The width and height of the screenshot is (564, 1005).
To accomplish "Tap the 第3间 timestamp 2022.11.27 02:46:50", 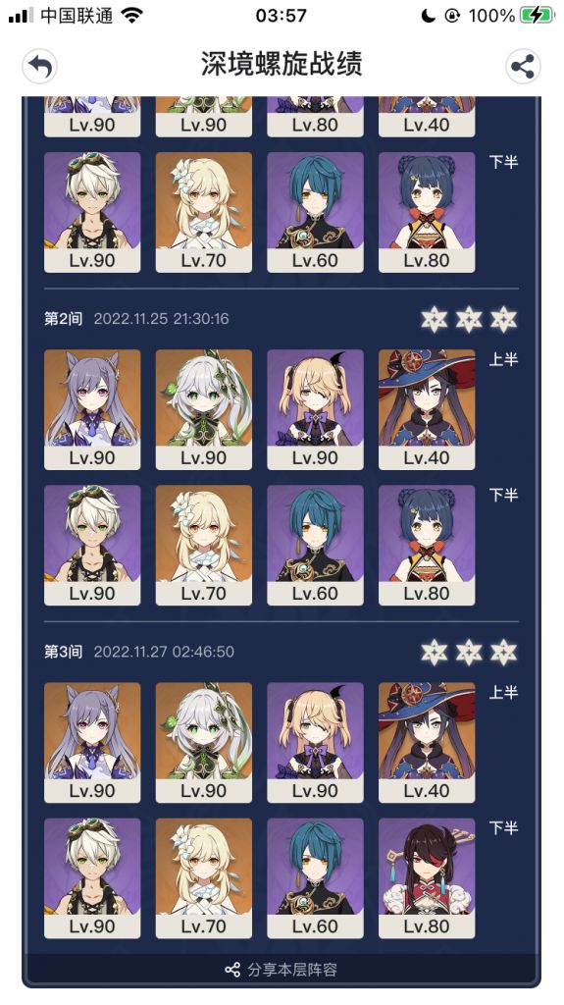I will coord(164,652).
